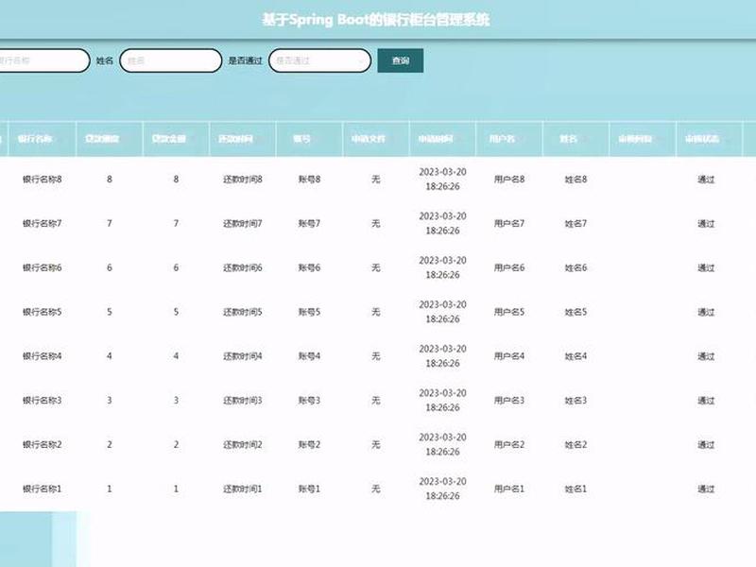Select the cell 银行名称2
This screenshot has height=567, width=756.
pyautogui.click(x=42, y=444)
